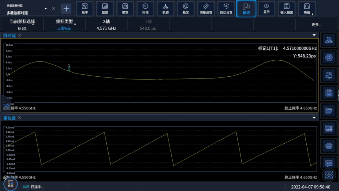This screenshot has width=339, height=191.
Task: Open the 频率 (Frequency) menu icon
Action: click(84, 8)
